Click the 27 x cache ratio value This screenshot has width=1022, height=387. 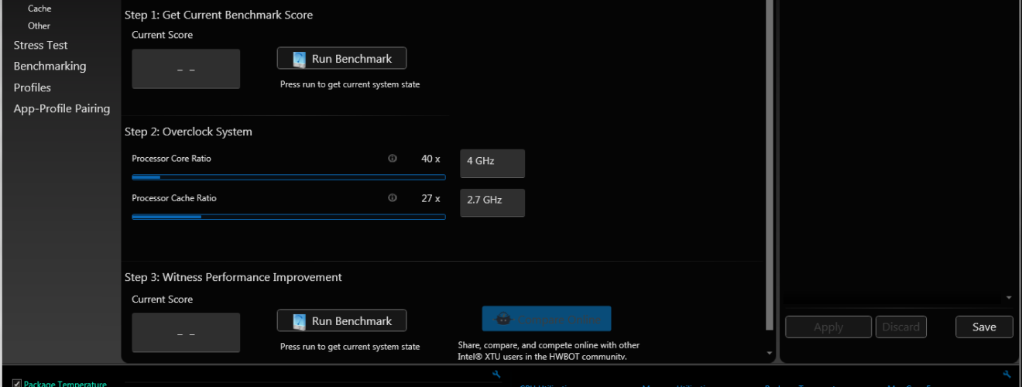click(430, 198)
